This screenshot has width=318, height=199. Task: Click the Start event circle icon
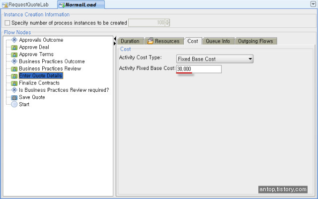click(x=14, y=104)
